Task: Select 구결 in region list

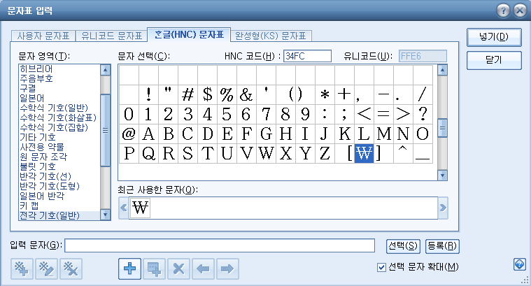Action: click(59, 88)
